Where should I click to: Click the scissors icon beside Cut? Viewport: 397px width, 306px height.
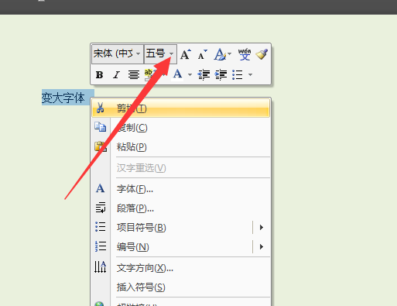[100, 108]
